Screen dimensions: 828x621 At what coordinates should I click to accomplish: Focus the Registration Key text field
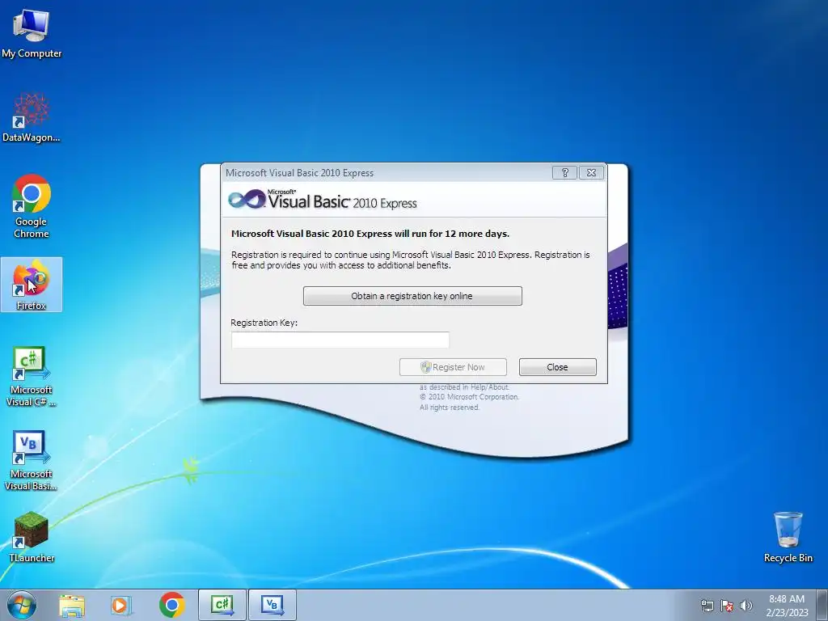click(340, 340)
